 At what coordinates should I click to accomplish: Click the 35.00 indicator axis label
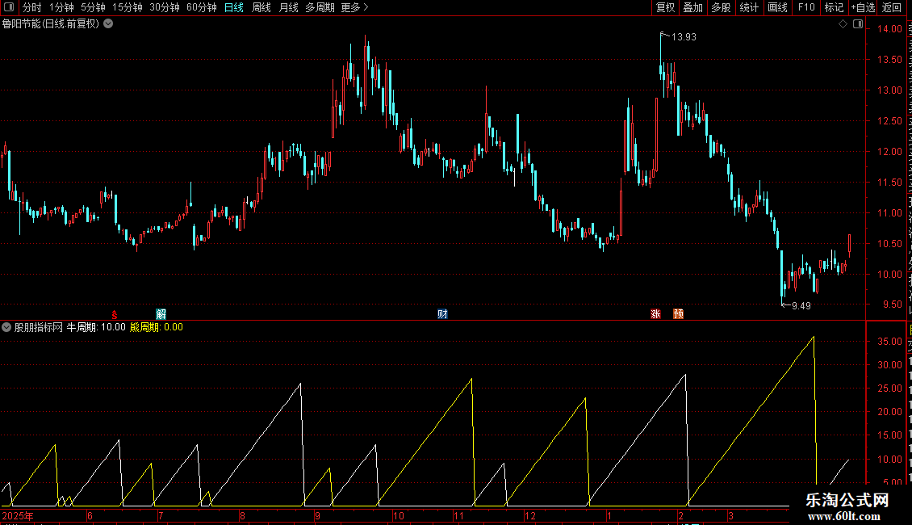[x=889, y=341]
